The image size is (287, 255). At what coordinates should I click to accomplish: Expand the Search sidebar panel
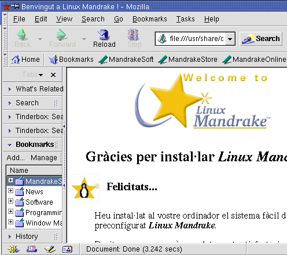pyautogui.click(x=32, y=103)
